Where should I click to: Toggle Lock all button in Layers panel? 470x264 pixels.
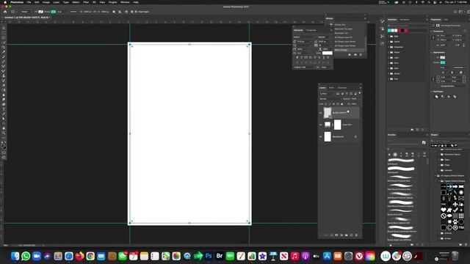(x=341, y=104)
